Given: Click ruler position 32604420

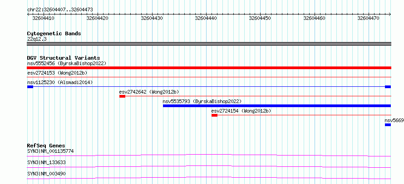Looking at the screenshot, I should 98,18.
